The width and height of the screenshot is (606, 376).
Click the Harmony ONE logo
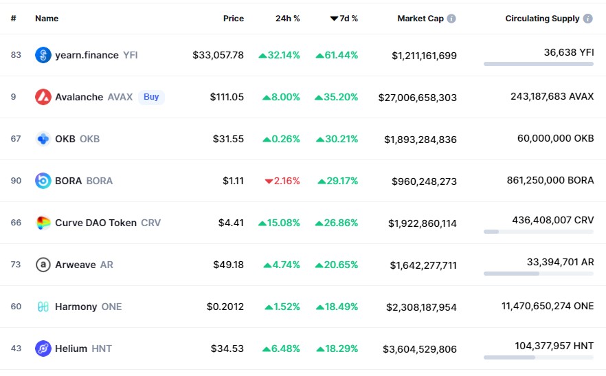[x=43, y=307]
